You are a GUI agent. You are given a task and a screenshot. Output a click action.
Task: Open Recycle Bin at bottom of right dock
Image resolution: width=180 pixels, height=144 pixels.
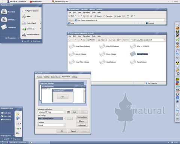click(x=177, y=119)
